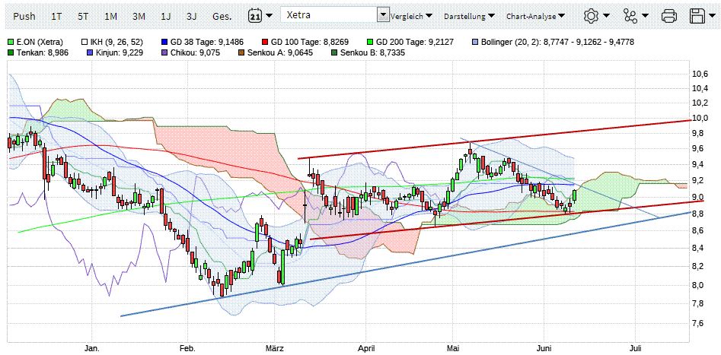
Task: Click the März month axis label
Action: (x=275, y=349)
